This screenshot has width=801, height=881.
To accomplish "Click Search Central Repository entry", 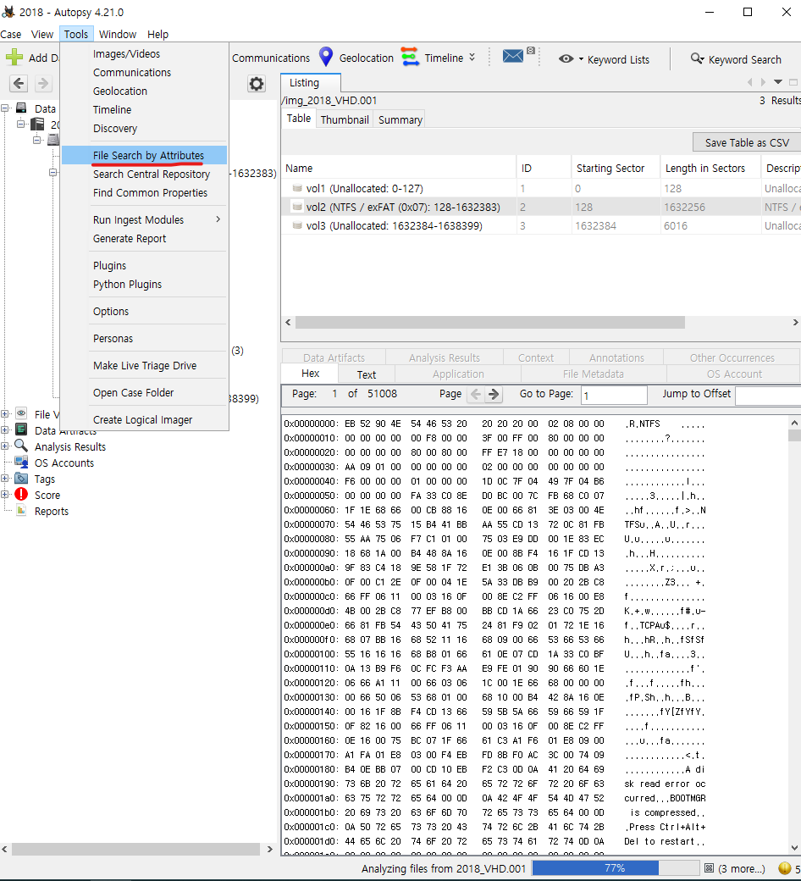I will click(144, 175).
